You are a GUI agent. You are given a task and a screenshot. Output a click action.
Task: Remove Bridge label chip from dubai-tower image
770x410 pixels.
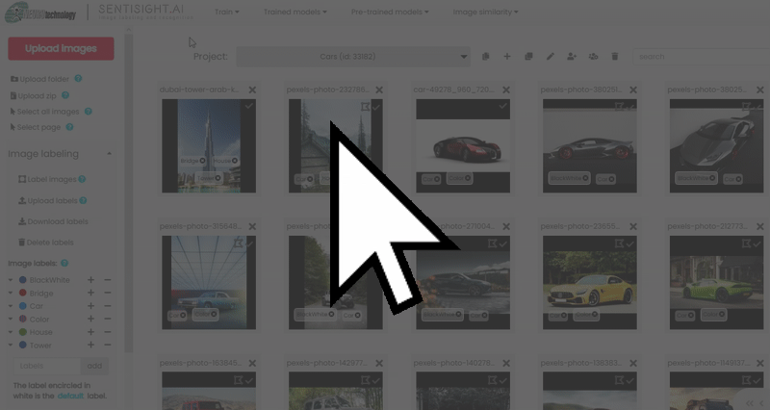[x=202, y=161]
